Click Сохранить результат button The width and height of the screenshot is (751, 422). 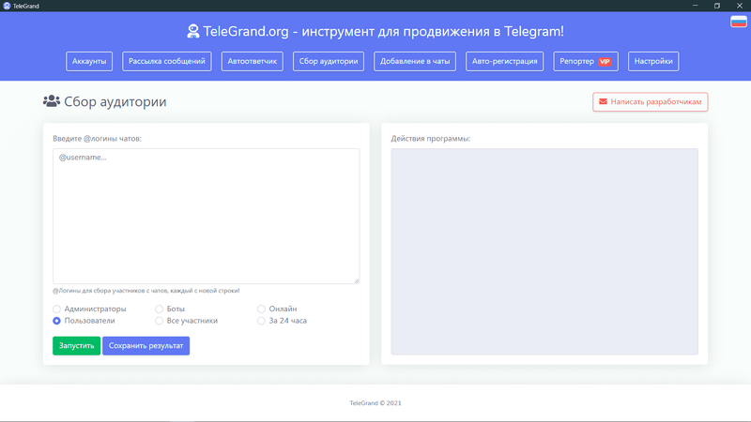click(x=146, y=345)
